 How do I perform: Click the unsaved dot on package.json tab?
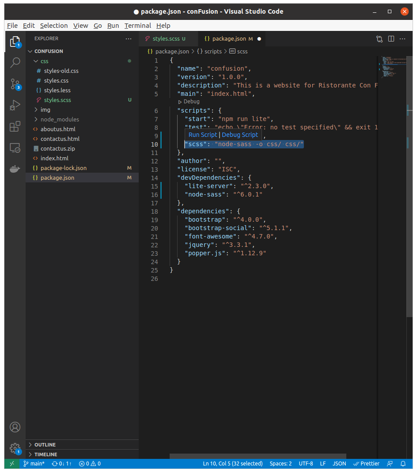coord(259,39)
